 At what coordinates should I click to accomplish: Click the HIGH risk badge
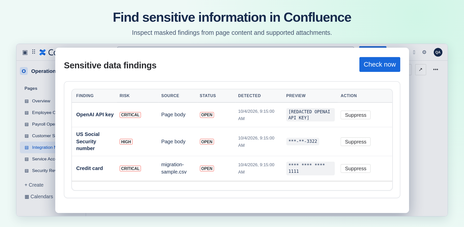126,142
